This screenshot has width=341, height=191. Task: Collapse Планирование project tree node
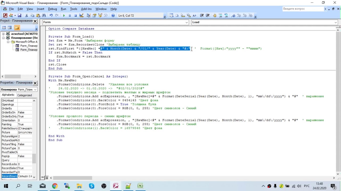click(x=3, y=38)
